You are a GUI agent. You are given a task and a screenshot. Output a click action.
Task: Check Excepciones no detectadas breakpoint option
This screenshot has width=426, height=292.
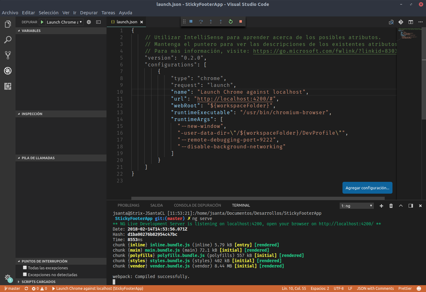tap(25, 274)
